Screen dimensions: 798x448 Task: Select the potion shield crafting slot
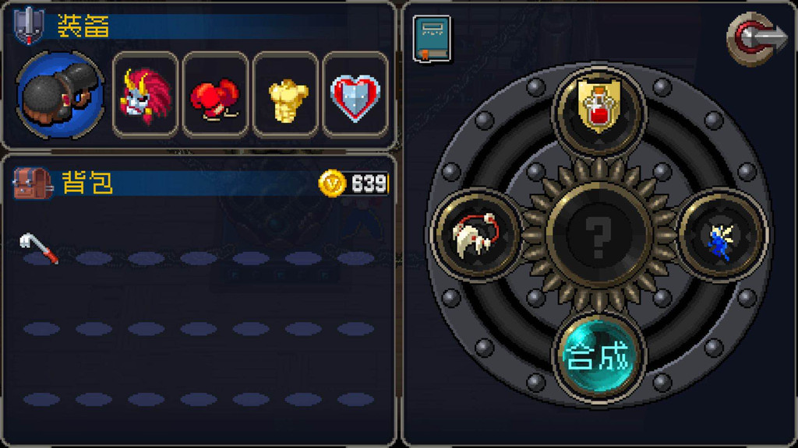[x=599, y=108]
